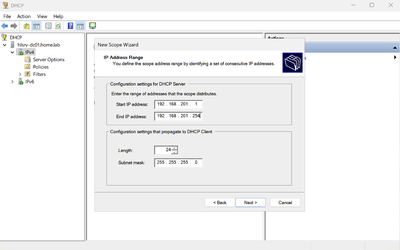Click the blue Back arrow in toolbar
The image size is (400, 250).
pos(5,26)
